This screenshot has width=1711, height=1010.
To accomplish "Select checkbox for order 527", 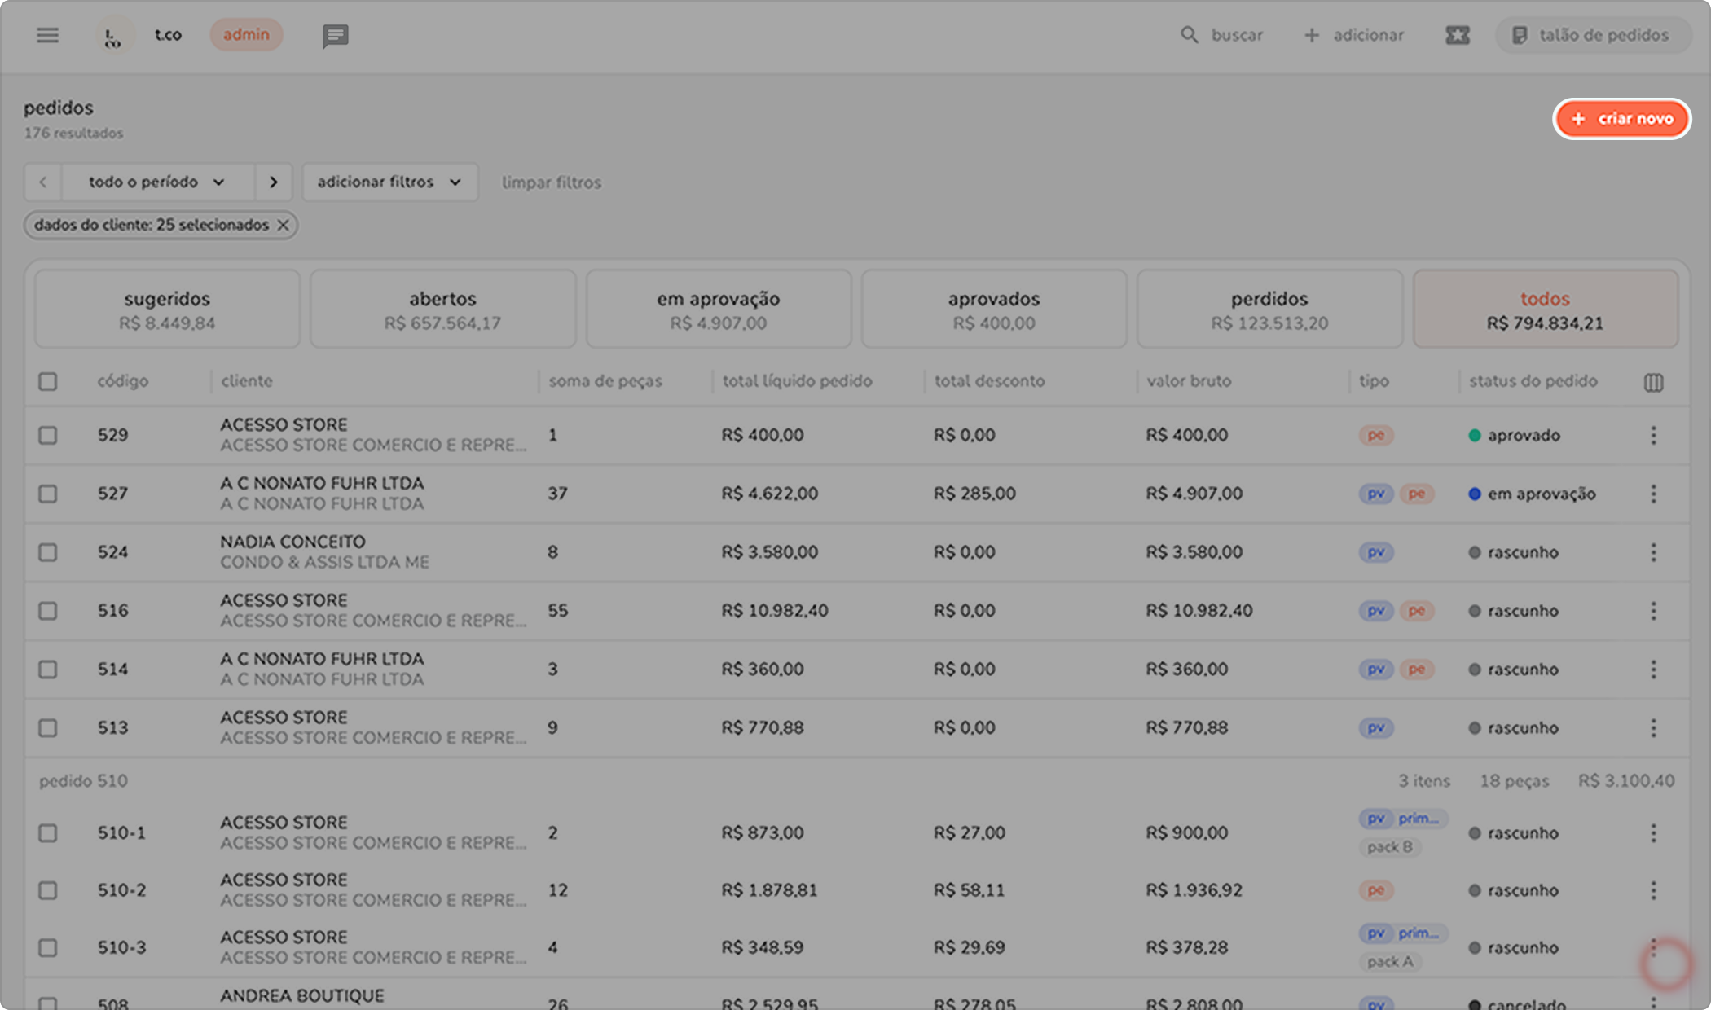I will coord(48,494).
